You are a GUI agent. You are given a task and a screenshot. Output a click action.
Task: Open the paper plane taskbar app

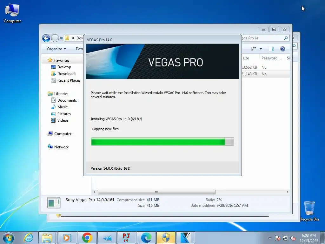(x=107, y=238)
